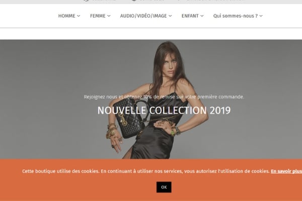Accept cookies with the OK button
Image resolution: width=302 pixels, height=201 pixels.
[x=164, y=187]
